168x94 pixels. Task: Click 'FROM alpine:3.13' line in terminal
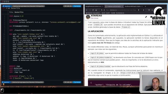tap(16, 16)
